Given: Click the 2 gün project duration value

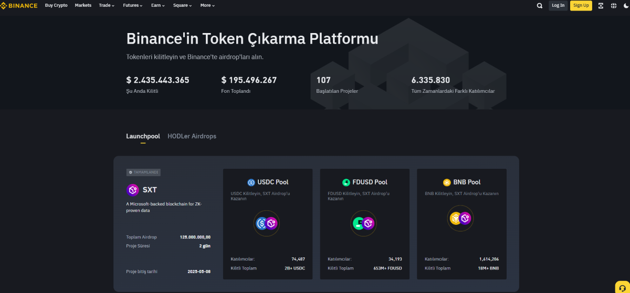Looking at the screenshot, I should click(205, 246).
